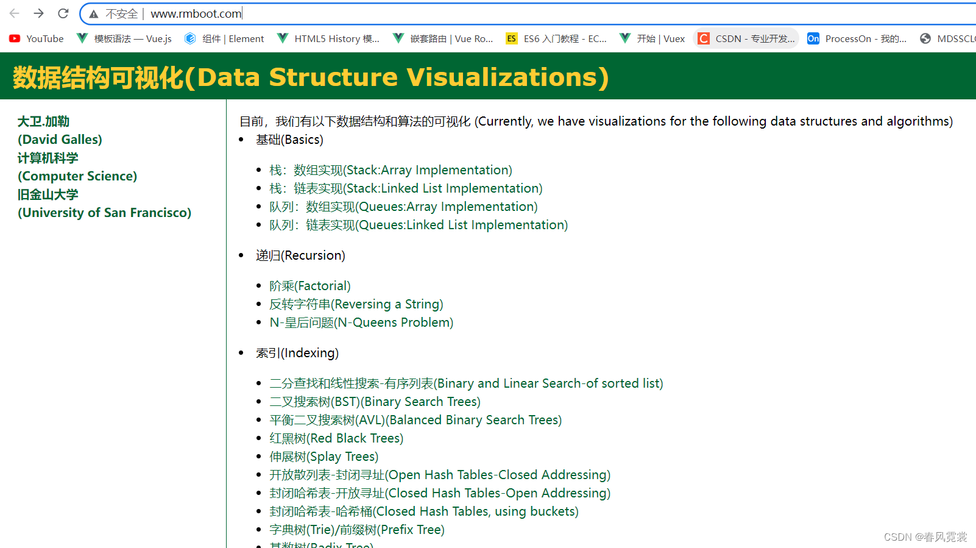976x548 pixels.
Task: Click the browser back arrow
Action: click(x=15, y=13)
